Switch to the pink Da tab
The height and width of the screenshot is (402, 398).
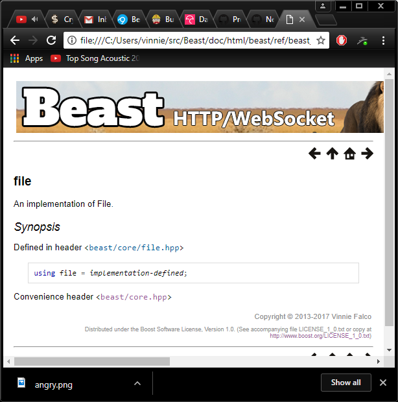click(x=196, y=19)
